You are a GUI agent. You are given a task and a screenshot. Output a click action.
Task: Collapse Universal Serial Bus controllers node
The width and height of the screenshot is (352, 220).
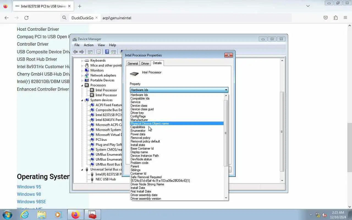pos(82,169)
